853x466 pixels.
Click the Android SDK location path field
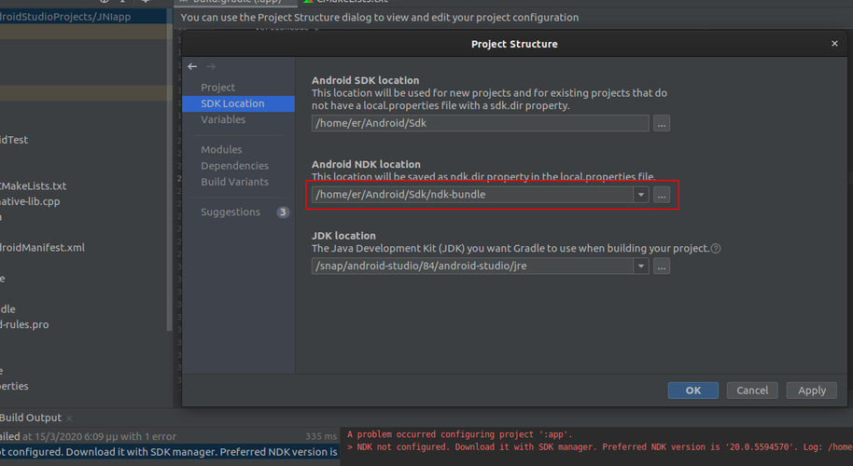(x=480, y=123)
